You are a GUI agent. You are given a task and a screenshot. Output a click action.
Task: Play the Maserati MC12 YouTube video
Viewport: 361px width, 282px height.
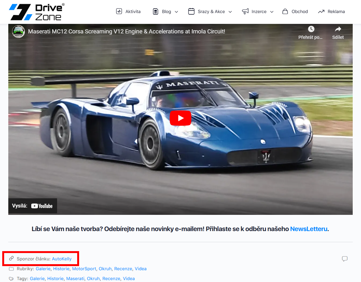[x=180, y=118]
